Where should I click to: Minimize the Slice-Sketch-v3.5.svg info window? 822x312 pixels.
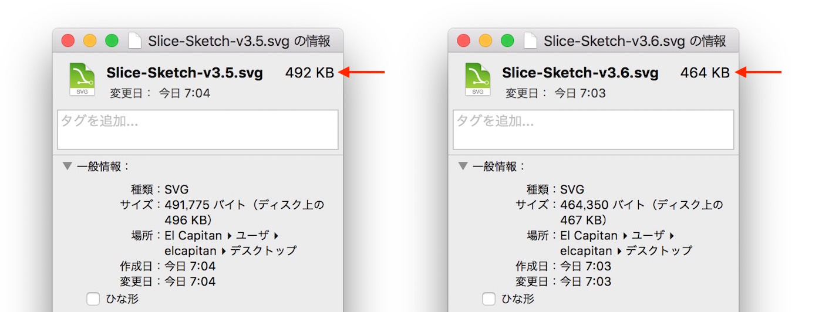90,41
